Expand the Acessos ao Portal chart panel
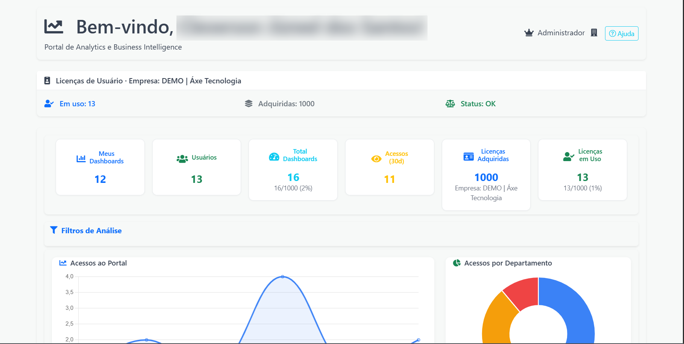 coord(99,263)
